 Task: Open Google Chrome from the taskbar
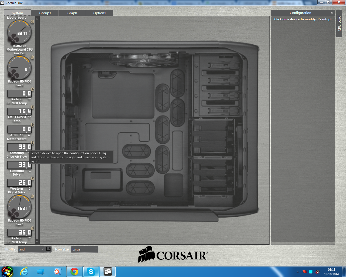pos(74,272)
